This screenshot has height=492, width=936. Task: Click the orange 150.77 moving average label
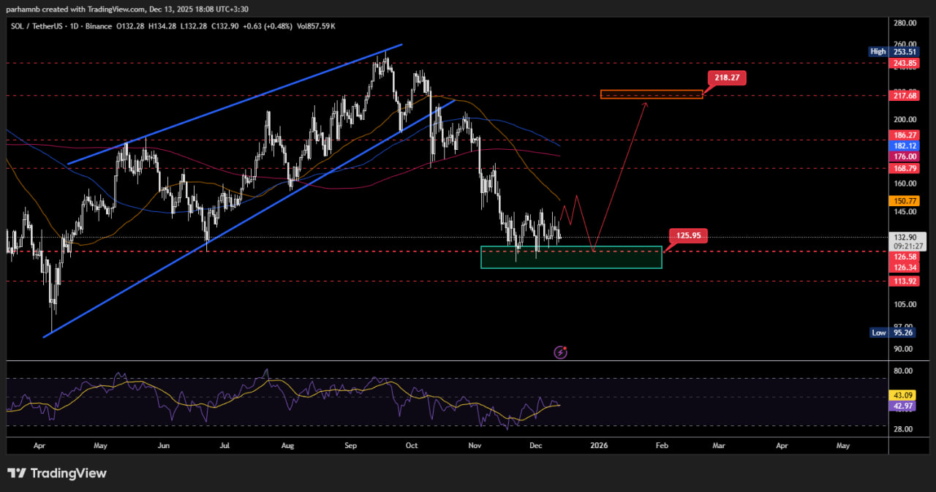903,201
